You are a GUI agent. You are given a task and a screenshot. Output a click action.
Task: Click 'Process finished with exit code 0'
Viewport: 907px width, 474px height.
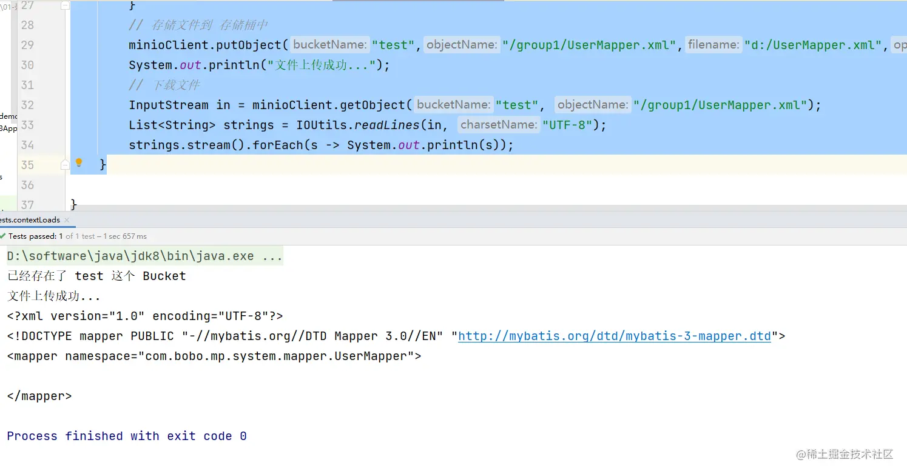click(127, 436)
